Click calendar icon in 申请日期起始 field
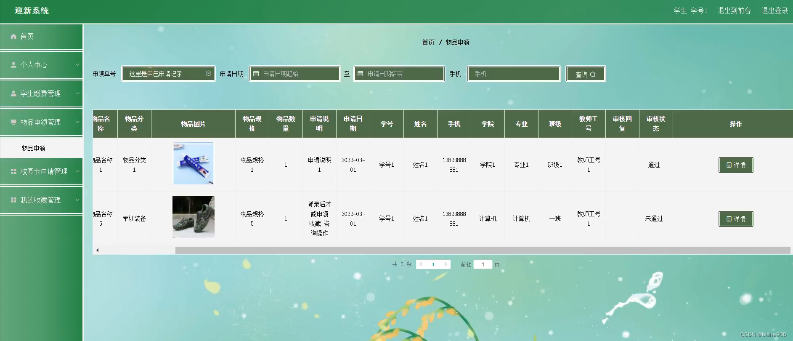Image resolution: width=793 pixels, height=341 pixels. point(256,74)
